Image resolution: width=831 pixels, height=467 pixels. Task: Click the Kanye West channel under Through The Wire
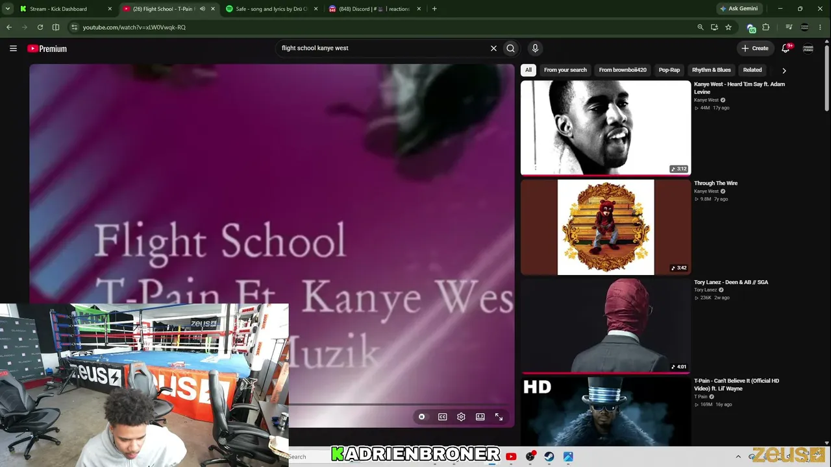706,191
